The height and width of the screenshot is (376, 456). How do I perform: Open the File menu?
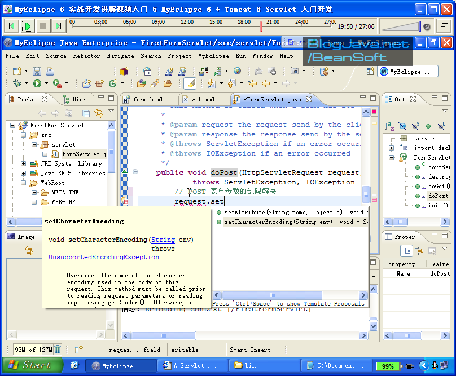(12, 56)
